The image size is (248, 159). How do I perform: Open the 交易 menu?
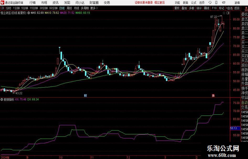pyautogui.click(x=107, y=3)
